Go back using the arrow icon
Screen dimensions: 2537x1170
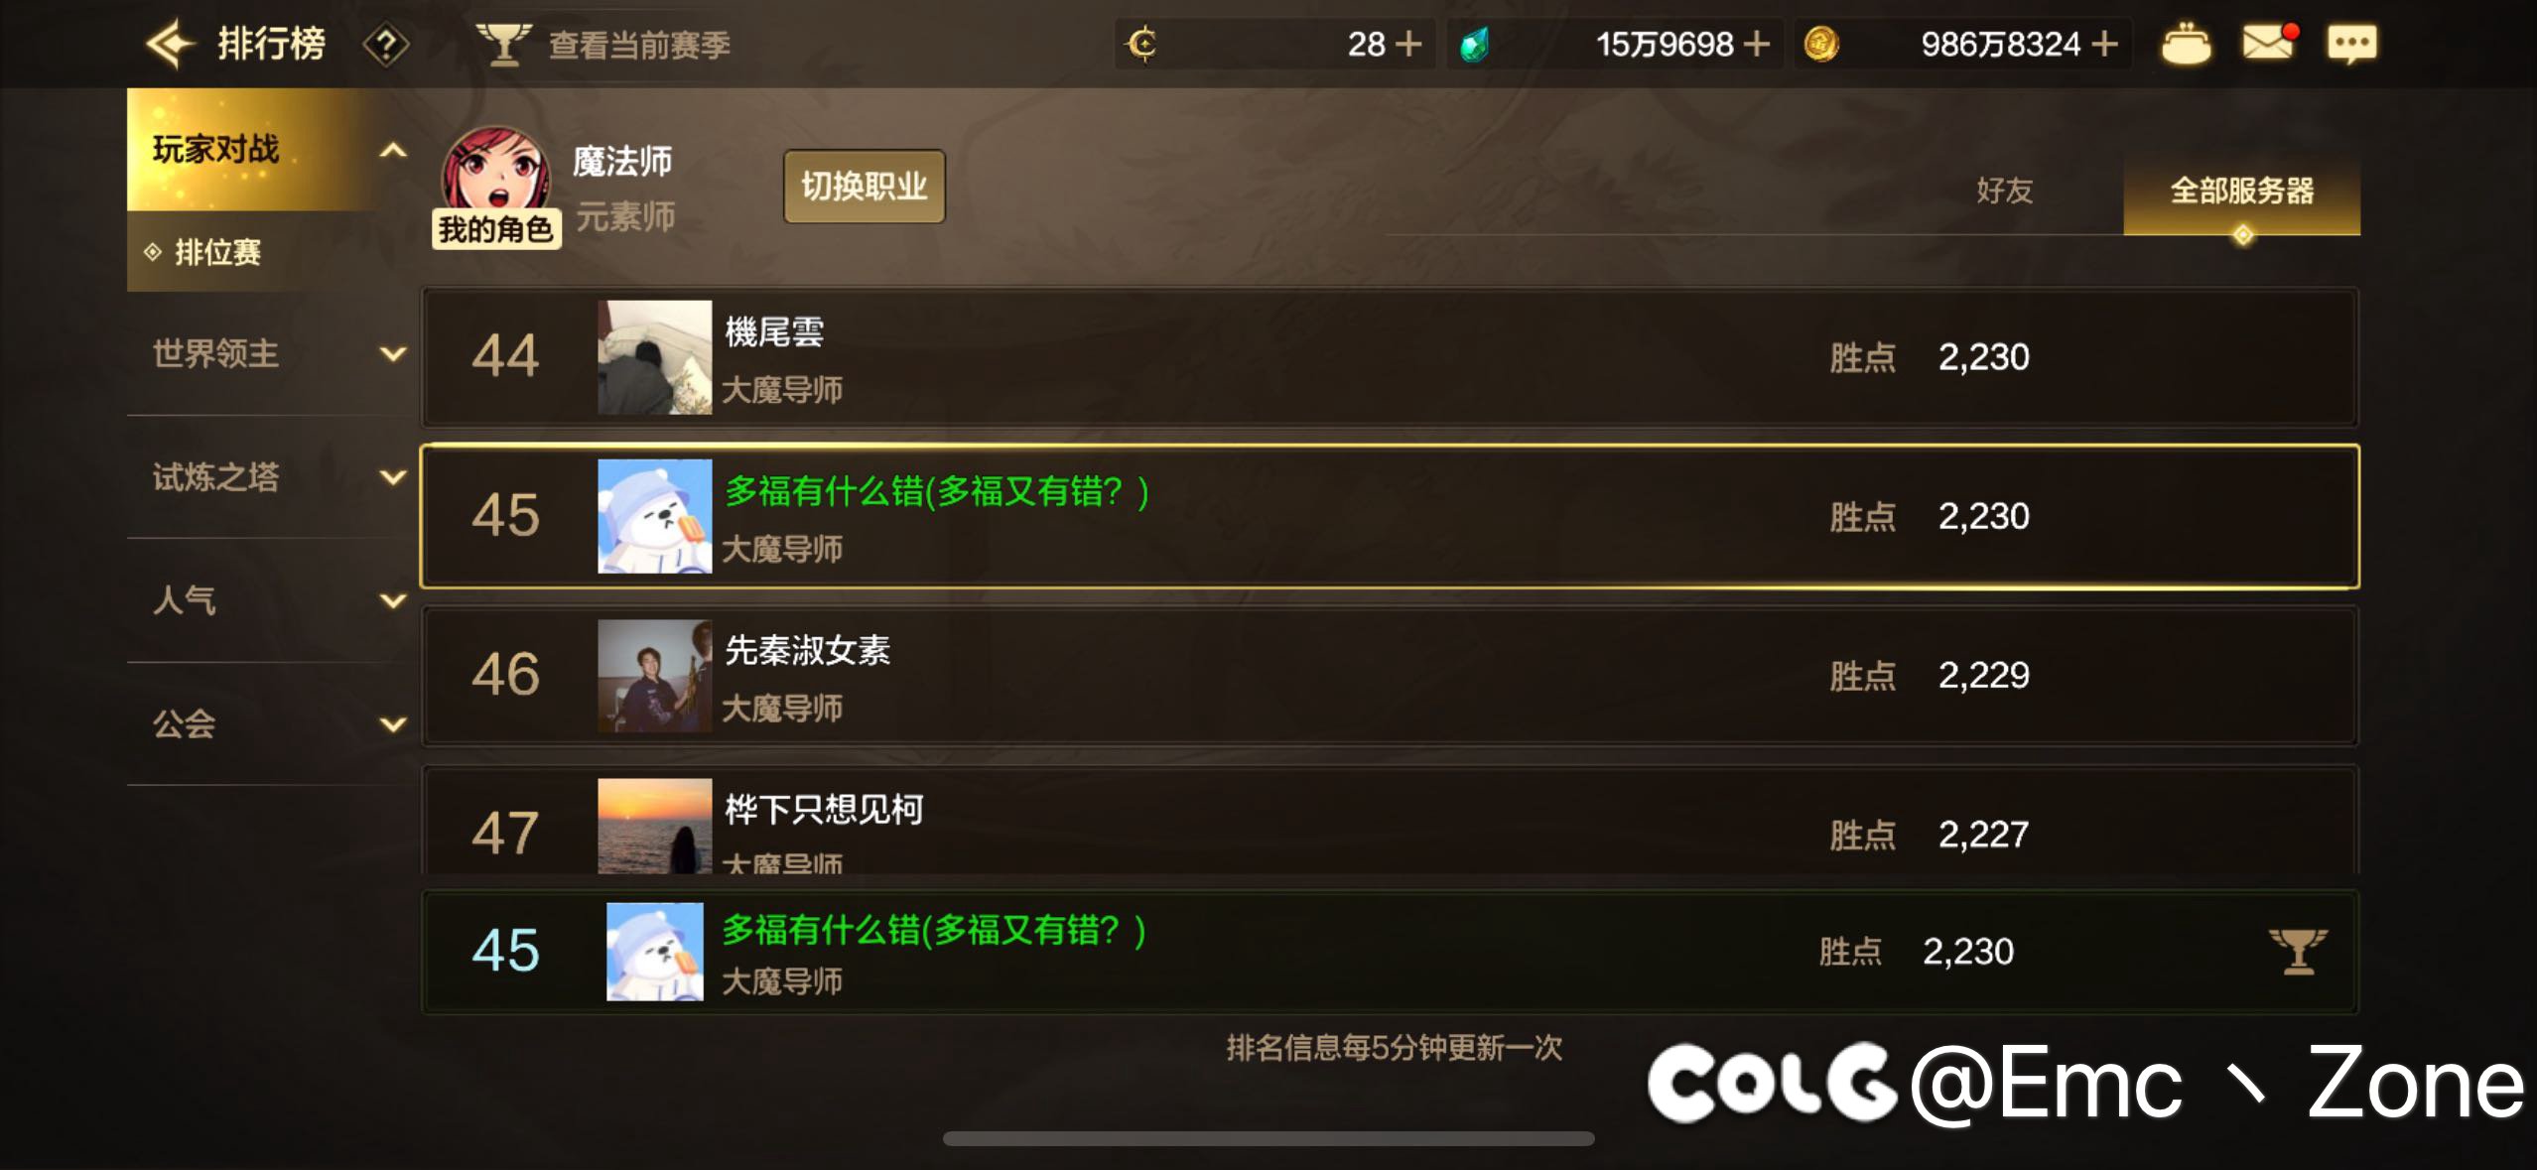[169, 44]
